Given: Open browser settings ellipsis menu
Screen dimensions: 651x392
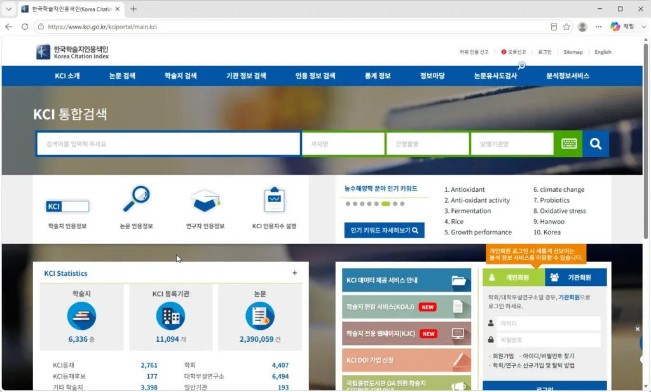Looking at the screenshot, I should [598, 27].
